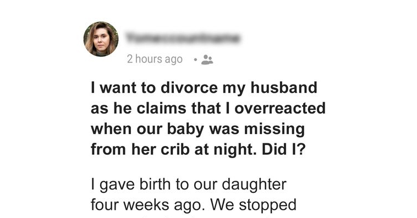Screen dimensions: 417x218
Task: Click the word "divorce" in the headline
Action: 189,88
